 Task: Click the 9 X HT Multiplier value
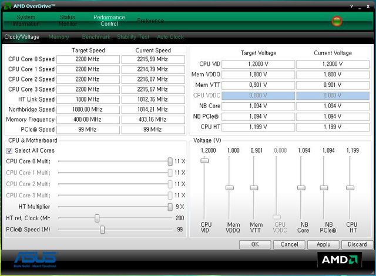[x=180, y=207]
